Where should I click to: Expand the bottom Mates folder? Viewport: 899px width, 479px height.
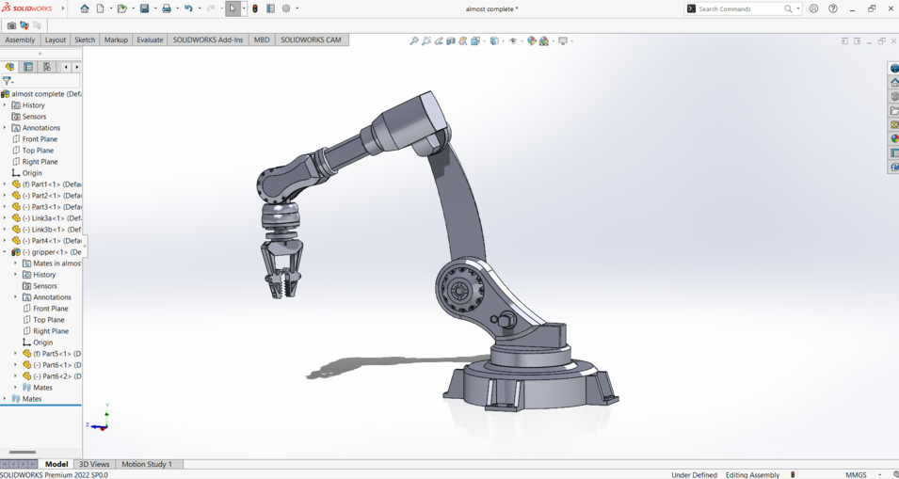click(5, 399)
